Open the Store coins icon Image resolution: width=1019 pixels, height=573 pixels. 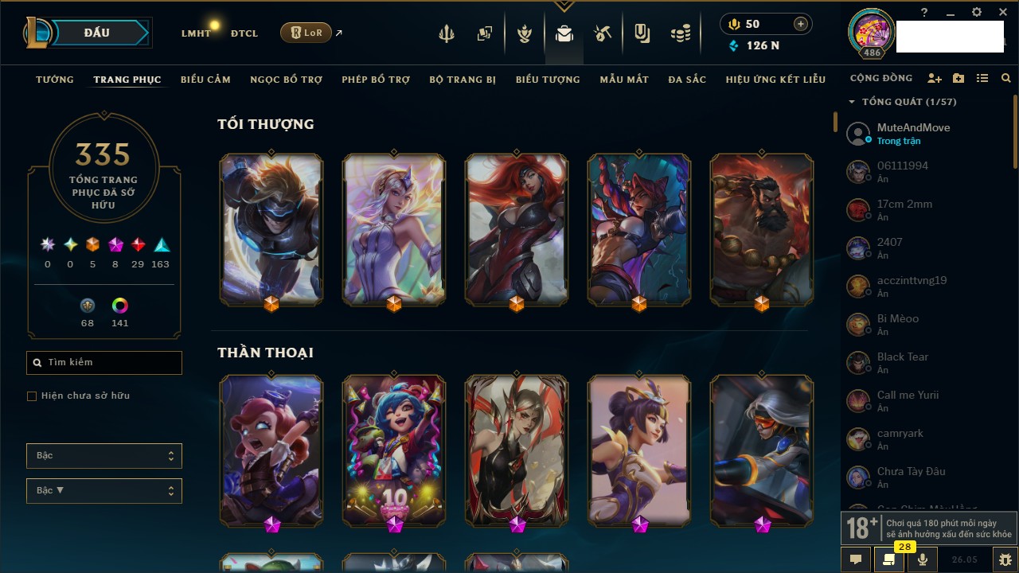tap(681, 33)
